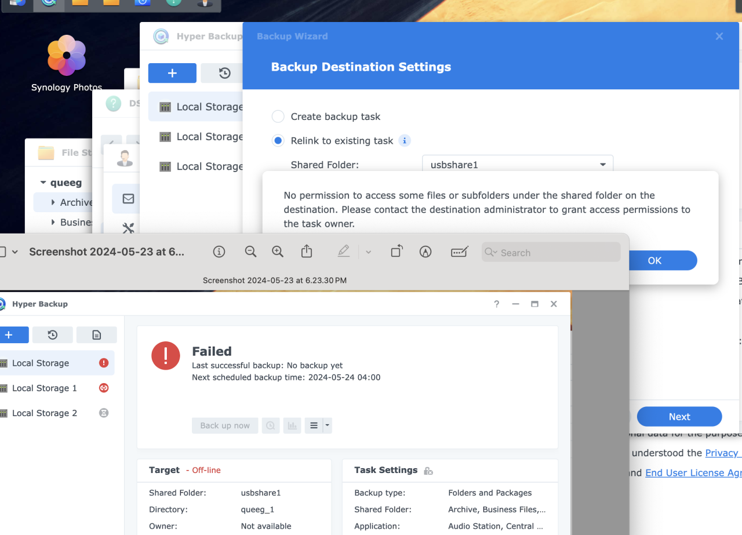
Task: Select the Relink to existing task radio button
Action: [x=278, y=141]
